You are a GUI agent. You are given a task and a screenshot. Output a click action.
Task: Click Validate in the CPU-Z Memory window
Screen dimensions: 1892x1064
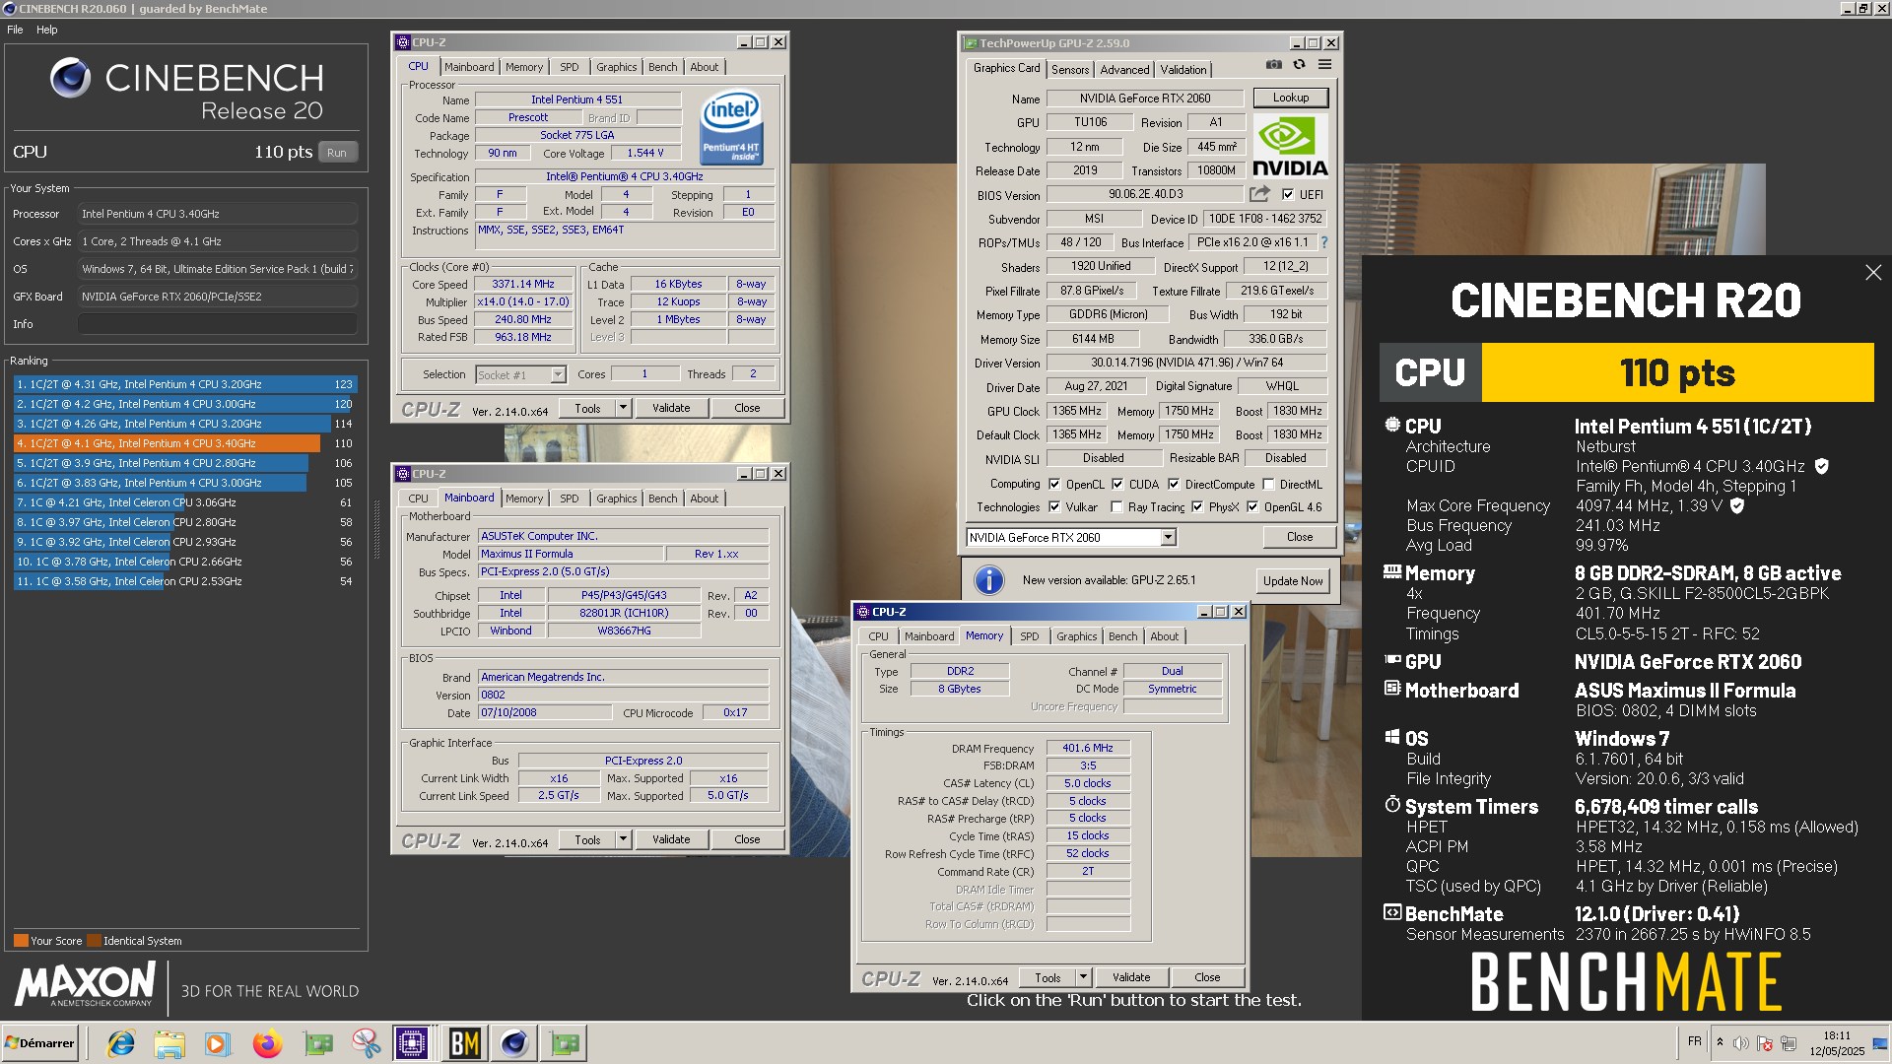point(1131,977)
